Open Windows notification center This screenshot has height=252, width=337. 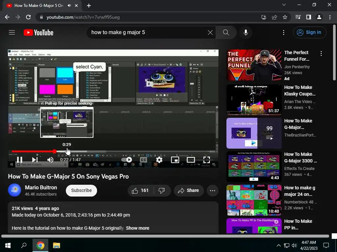[x=326, y=245]
